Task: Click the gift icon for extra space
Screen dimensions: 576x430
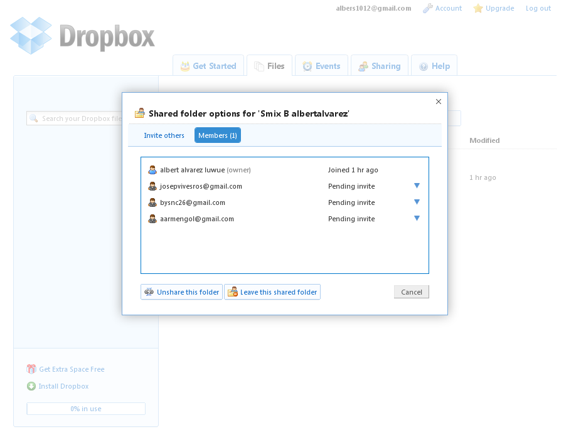Action: tap(31, 369)
